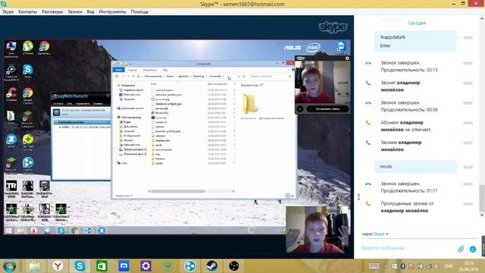Viewport: 485px width, 273px height.
Task: Open Steam from local taskbar
Action: tap(211, 266)
